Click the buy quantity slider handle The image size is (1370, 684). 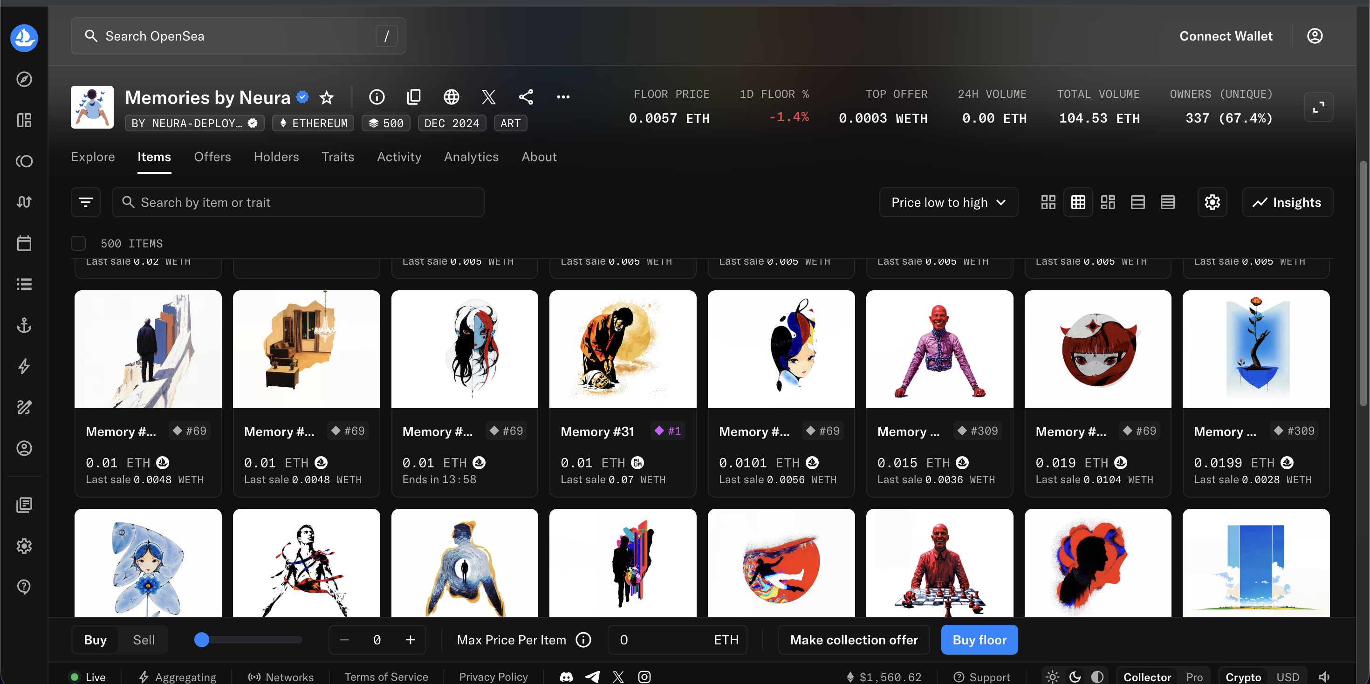202,640
